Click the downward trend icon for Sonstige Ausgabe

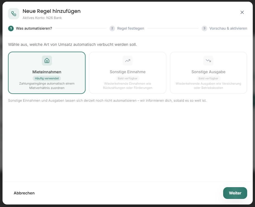coord(208,61)
